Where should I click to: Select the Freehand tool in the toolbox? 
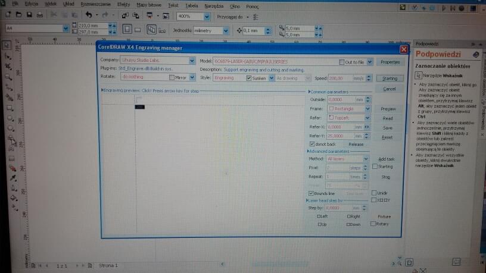10,87
